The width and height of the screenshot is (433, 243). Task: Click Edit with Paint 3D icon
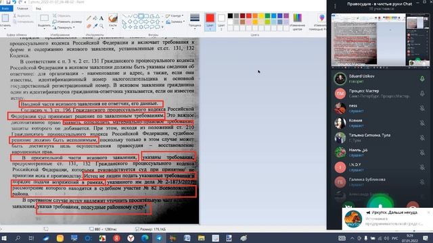coord(321,18)
